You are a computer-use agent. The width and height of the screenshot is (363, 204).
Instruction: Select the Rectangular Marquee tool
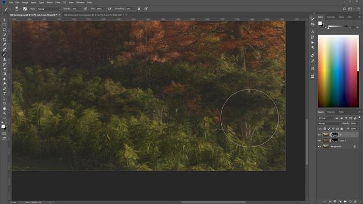coord(4,25)
